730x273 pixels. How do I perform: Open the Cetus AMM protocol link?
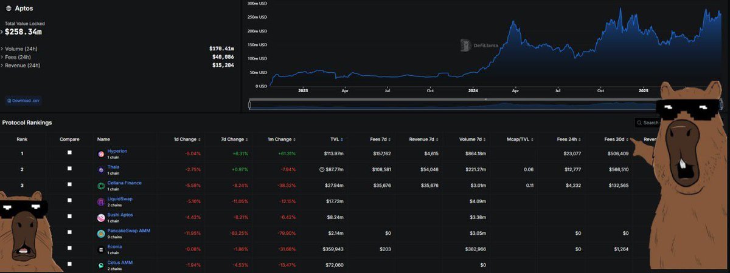119,262
